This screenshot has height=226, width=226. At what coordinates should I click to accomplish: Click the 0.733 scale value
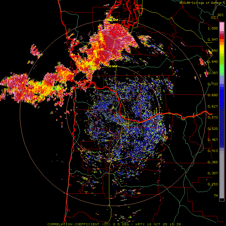click(213, 84)
